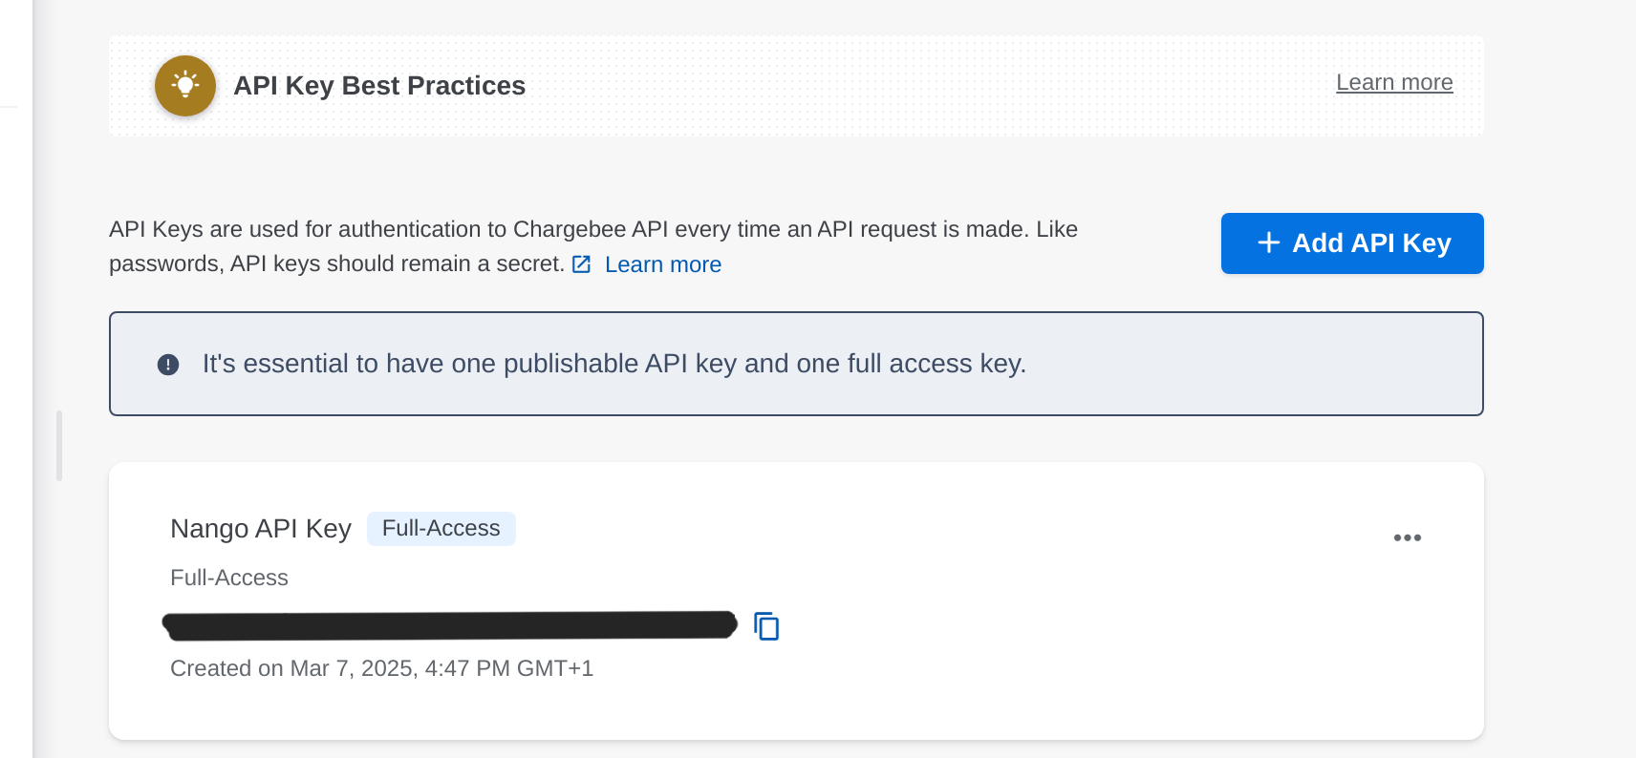The height and width of the screenshot is (758, 1636).
Task: Click the gray Full-Access subtitle text
Action: pyautogui.click(x=229, y=578)
